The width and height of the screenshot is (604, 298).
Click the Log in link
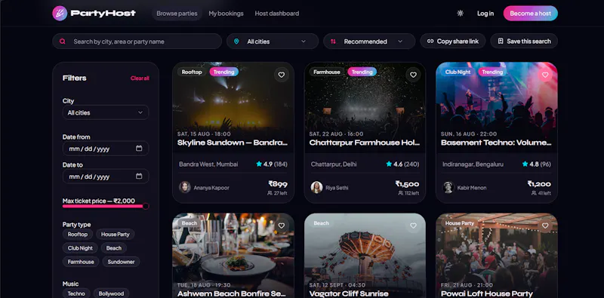[x=485, y=14]
